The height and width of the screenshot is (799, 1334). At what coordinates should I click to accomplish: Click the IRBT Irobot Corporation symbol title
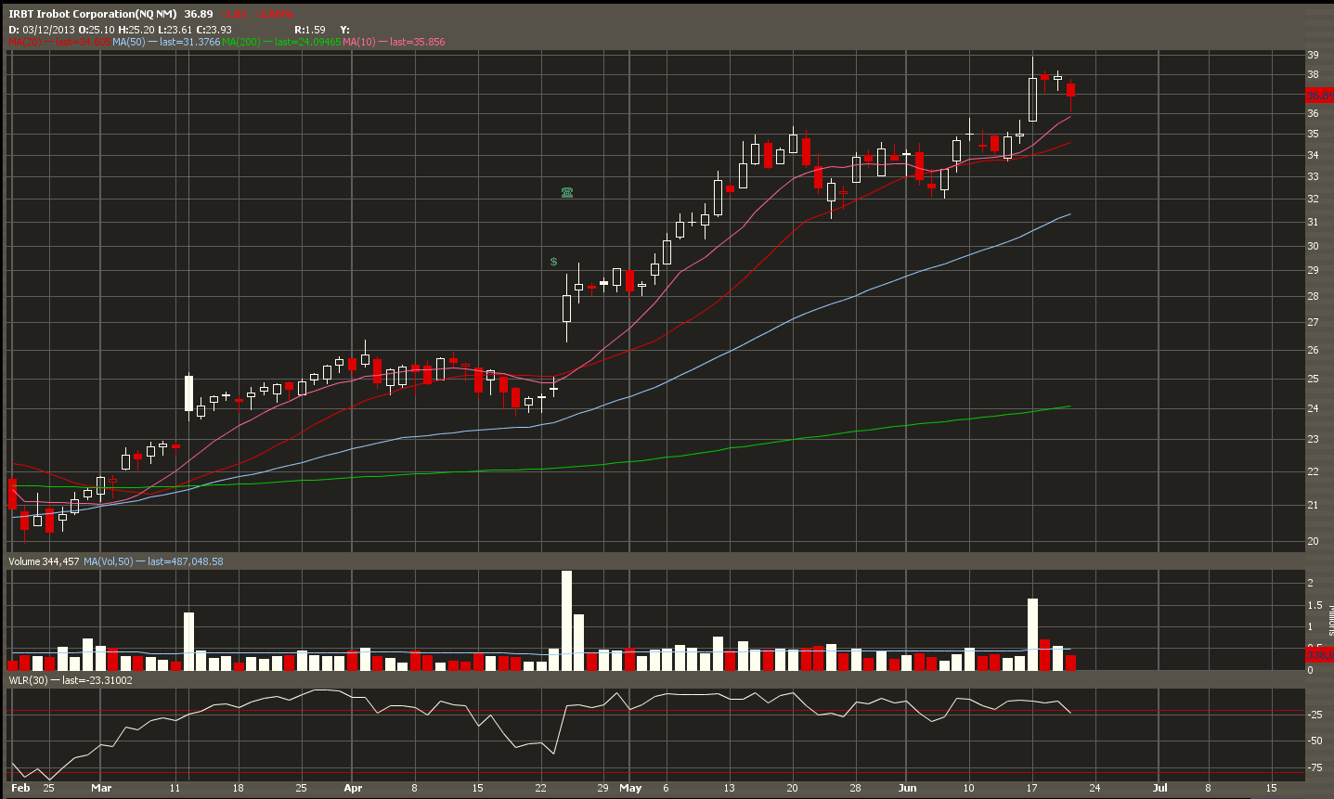[x=93, y=15]
